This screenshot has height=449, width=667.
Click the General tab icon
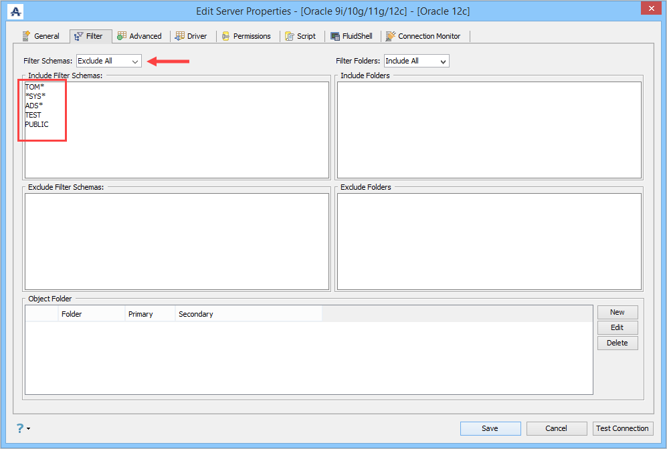tap(26, 36)
